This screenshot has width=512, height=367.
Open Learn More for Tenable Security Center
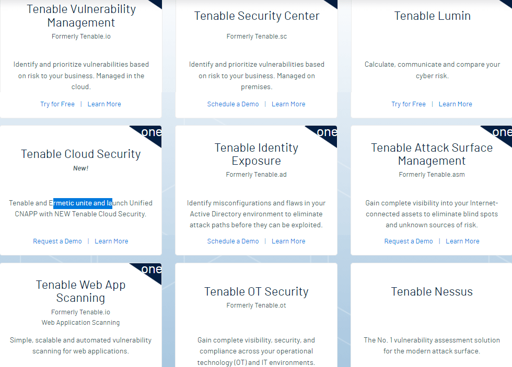(x=288, y=104)
